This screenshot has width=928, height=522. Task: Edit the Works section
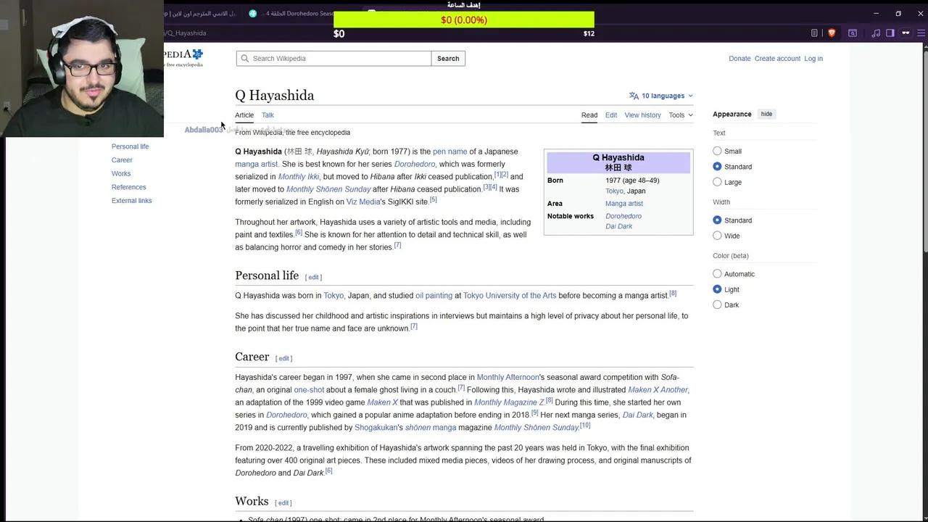[x=283, y=502]
